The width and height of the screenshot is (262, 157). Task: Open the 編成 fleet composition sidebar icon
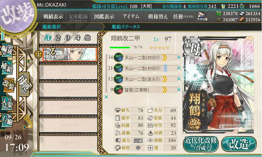7,50
